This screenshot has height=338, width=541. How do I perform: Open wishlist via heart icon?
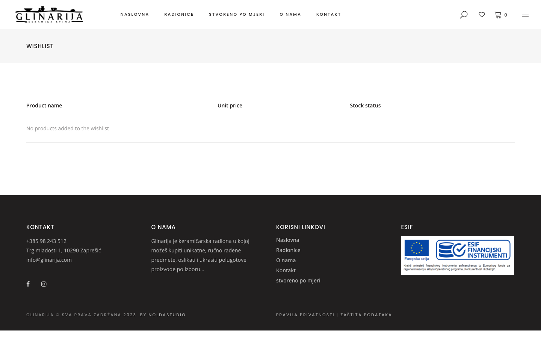click(482, 15)
